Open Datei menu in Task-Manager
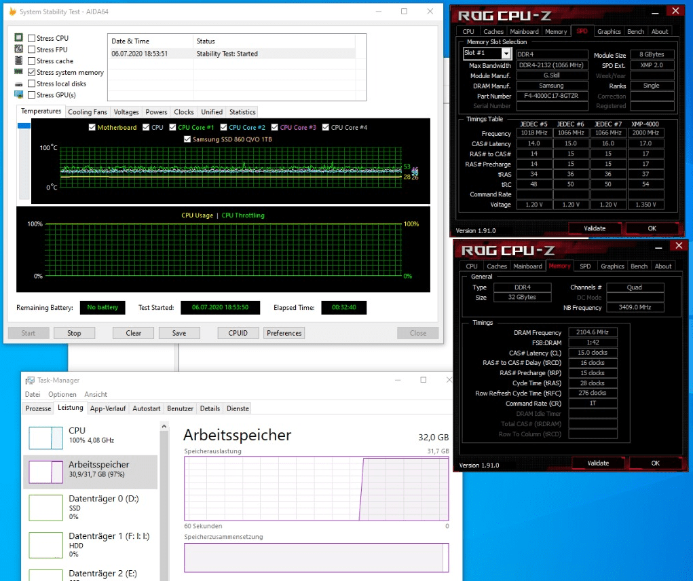This screenshot has height=581, width=693. click(x=33, y=394)
